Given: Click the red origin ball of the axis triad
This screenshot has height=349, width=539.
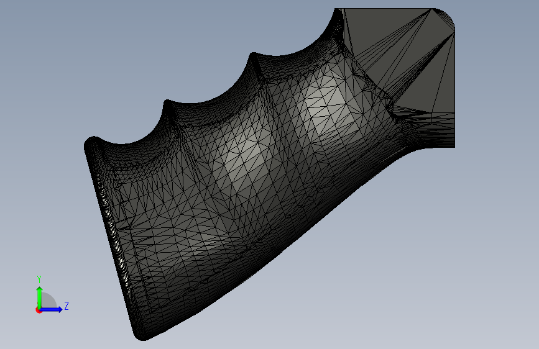Looking at the screenshot, I should [39, 310].
